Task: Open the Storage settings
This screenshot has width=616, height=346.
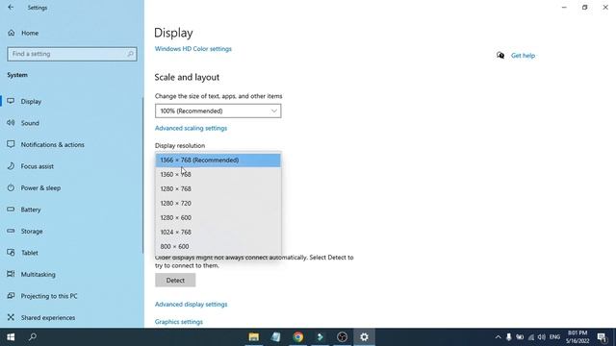Action: [32, 231]
